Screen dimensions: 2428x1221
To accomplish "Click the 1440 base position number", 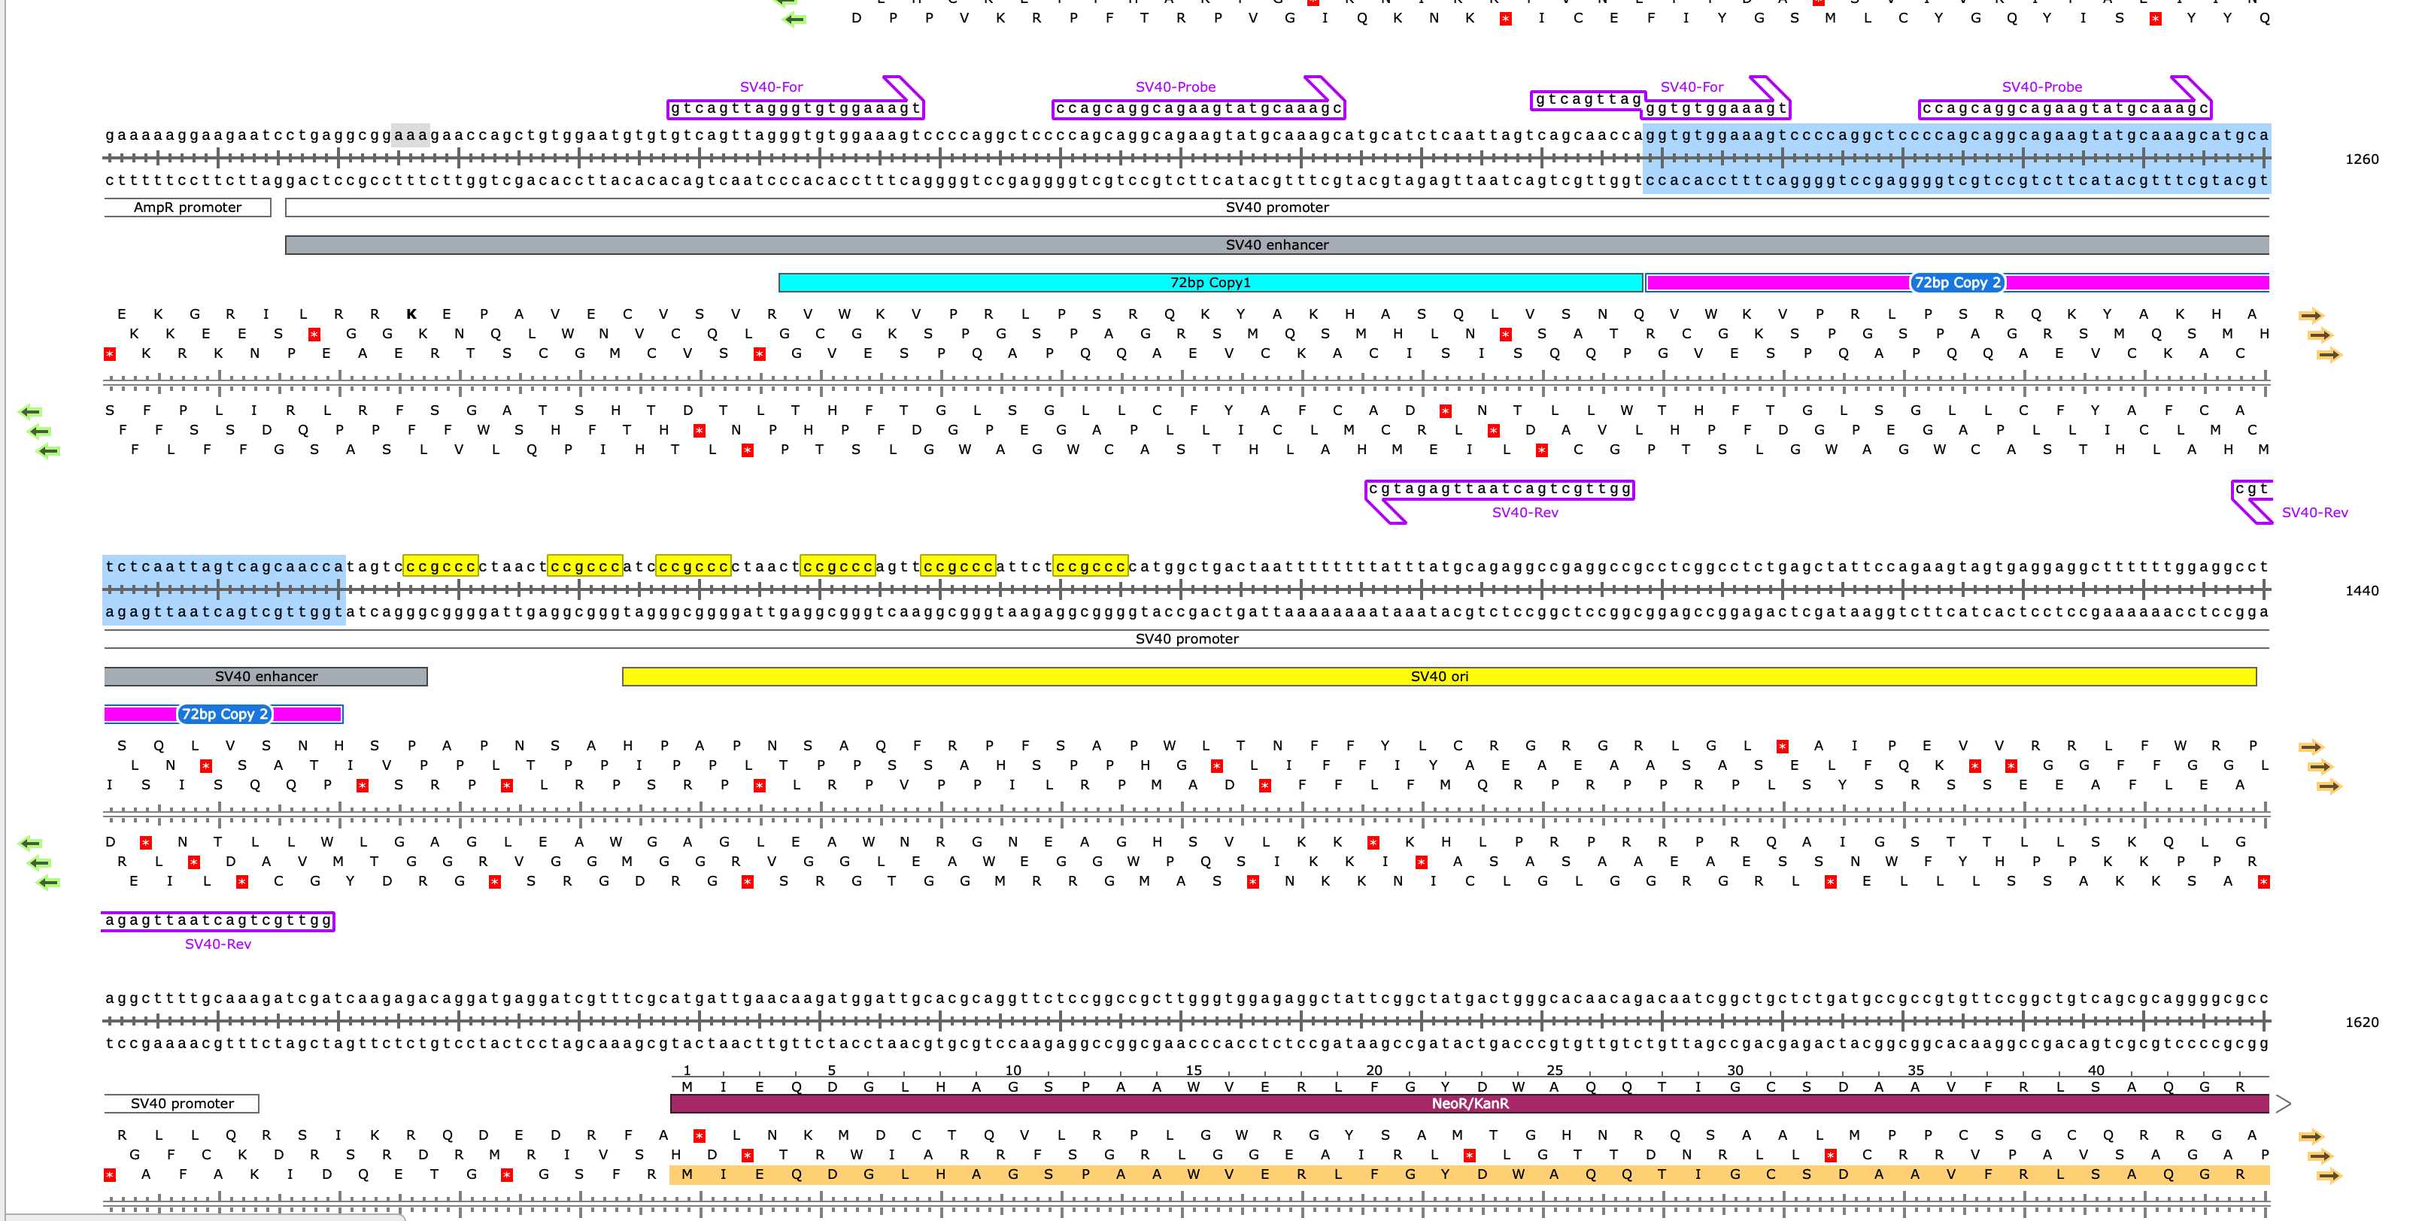I will 2361,591.
